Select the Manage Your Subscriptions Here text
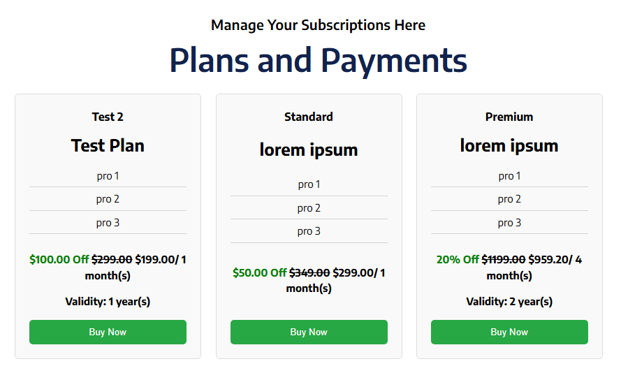 tap(318, 25)
